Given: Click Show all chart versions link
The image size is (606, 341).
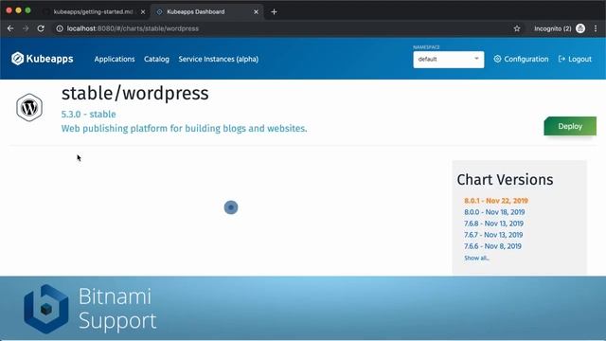Looking at the screenshot, I should pos(476,258).
